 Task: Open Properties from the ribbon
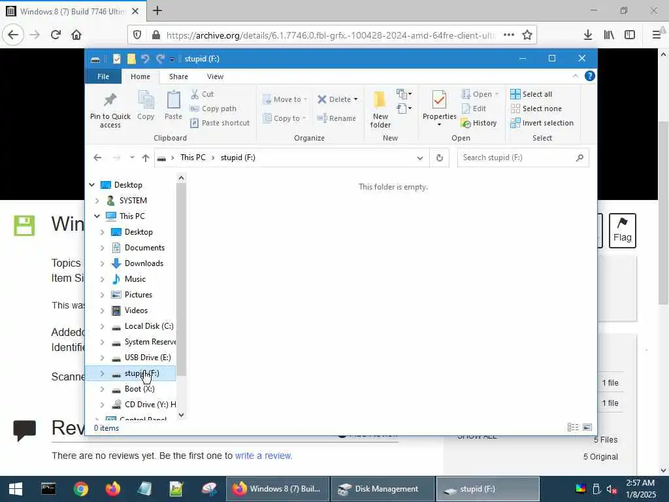coord(440,109)
